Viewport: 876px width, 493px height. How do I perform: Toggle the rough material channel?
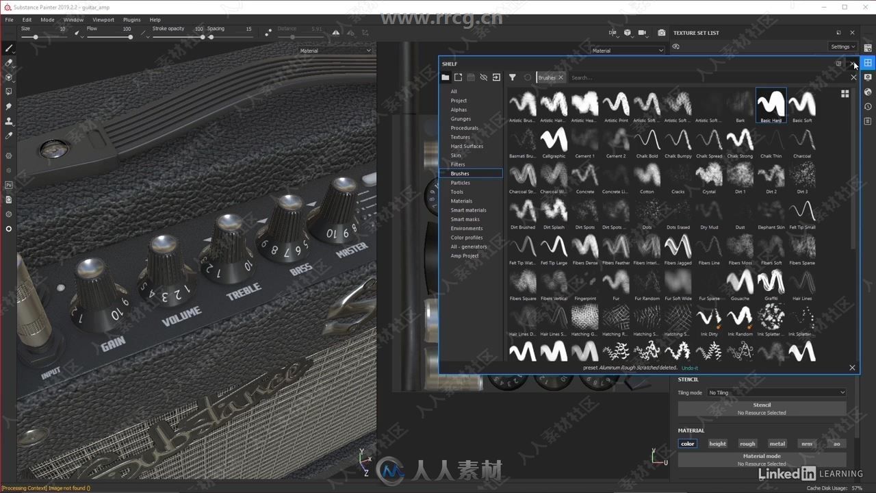coord(747,444)
